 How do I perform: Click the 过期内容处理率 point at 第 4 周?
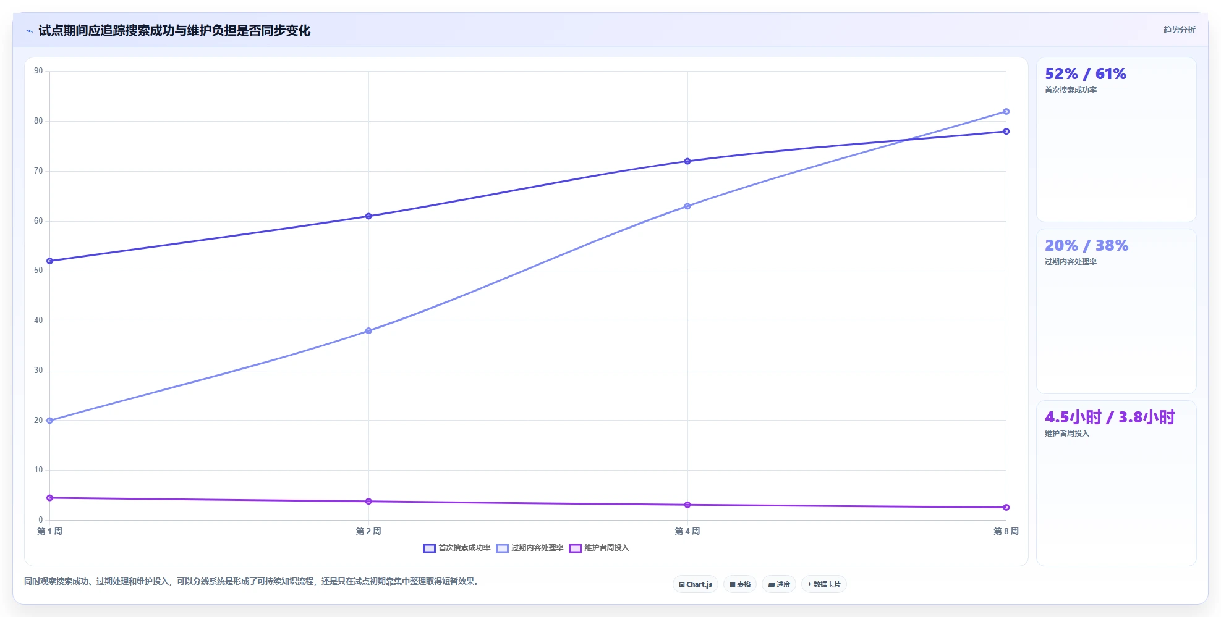687,206
